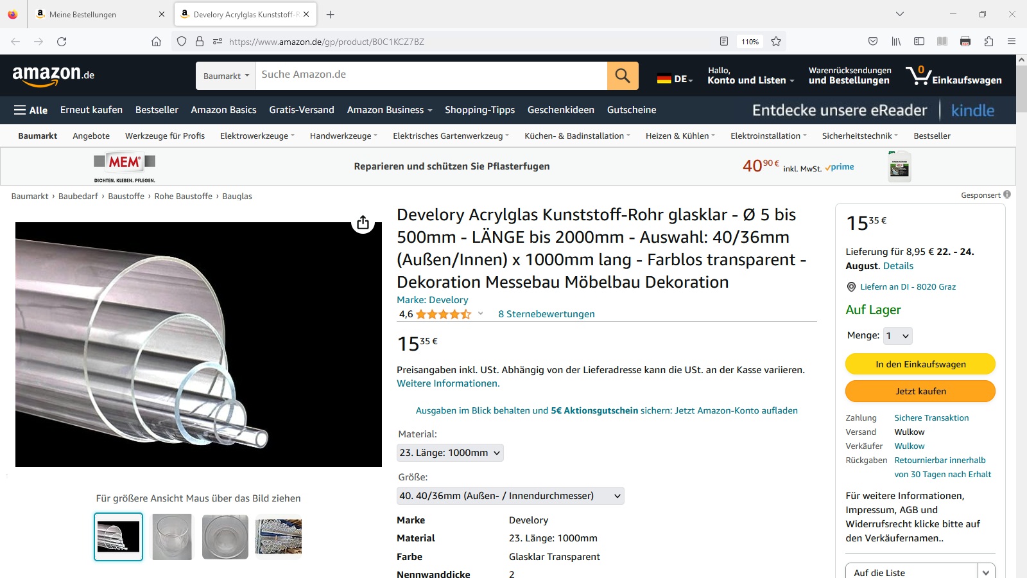Open the extensions puzzle icon

[x=988, y=42]
